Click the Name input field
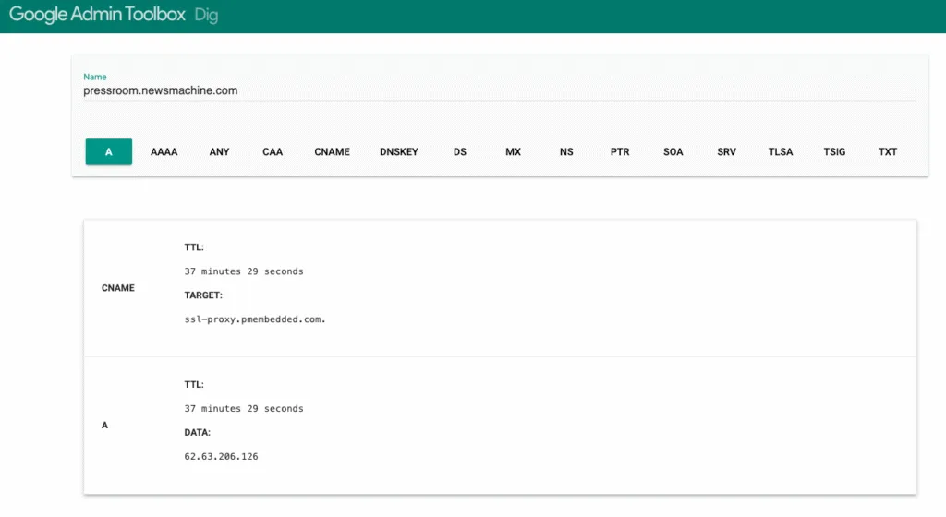Screen dimensions: 946x517 (x=499, y=90)
